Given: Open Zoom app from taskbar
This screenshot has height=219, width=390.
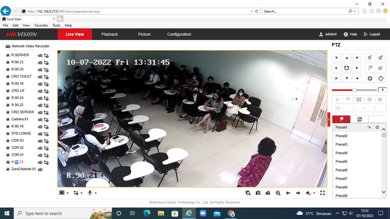Looking at the screenshot, I should [203, 214].
